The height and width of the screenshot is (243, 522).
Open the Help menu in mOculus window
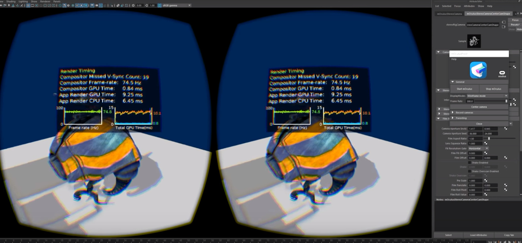[x=454, y=59]
